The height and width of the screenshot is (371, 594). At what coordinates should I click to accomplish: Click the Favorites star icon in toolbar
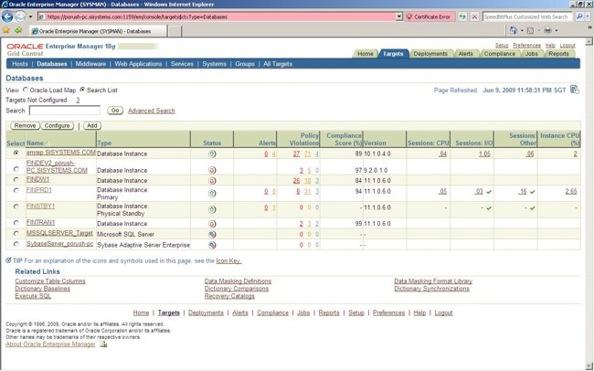point(7,30)
